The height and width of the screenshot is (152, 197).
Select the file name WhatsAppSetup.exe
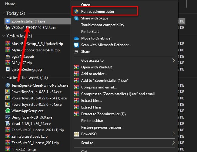(x=28, y=111)
